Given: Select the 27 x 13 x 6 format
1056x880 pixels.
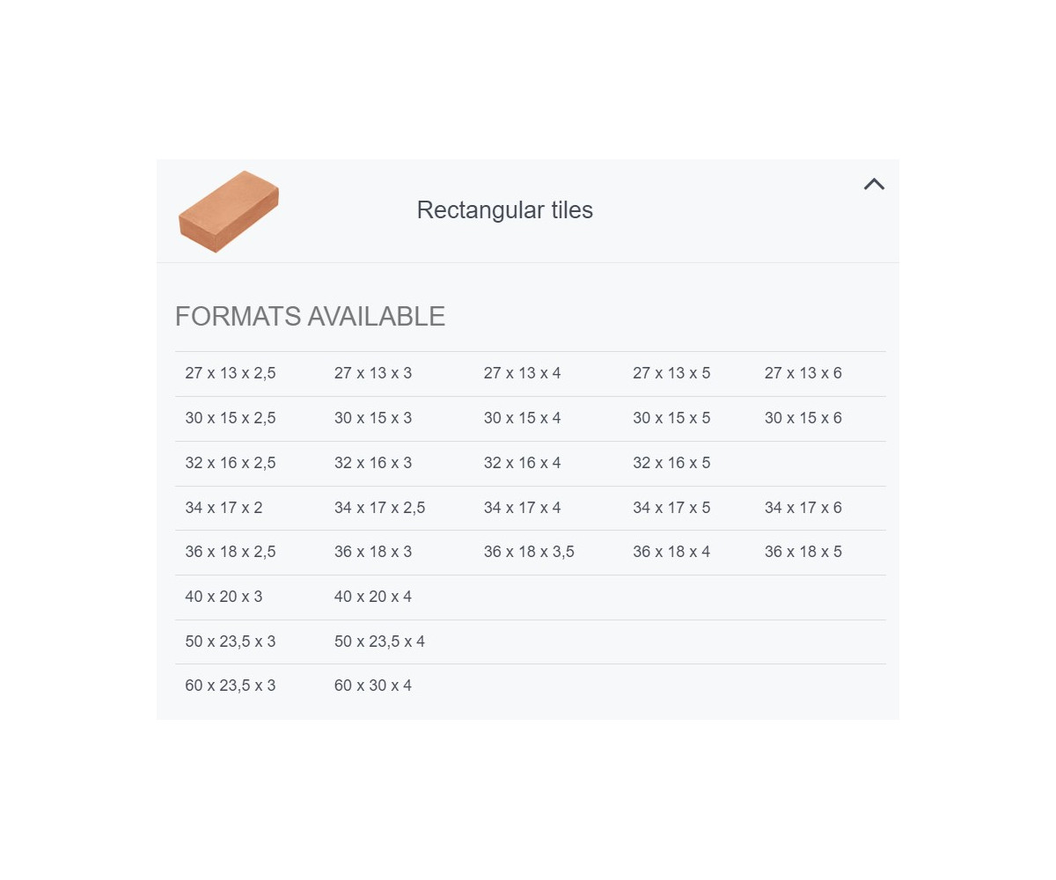Looking at the screenshot, I should pos(803,373).
